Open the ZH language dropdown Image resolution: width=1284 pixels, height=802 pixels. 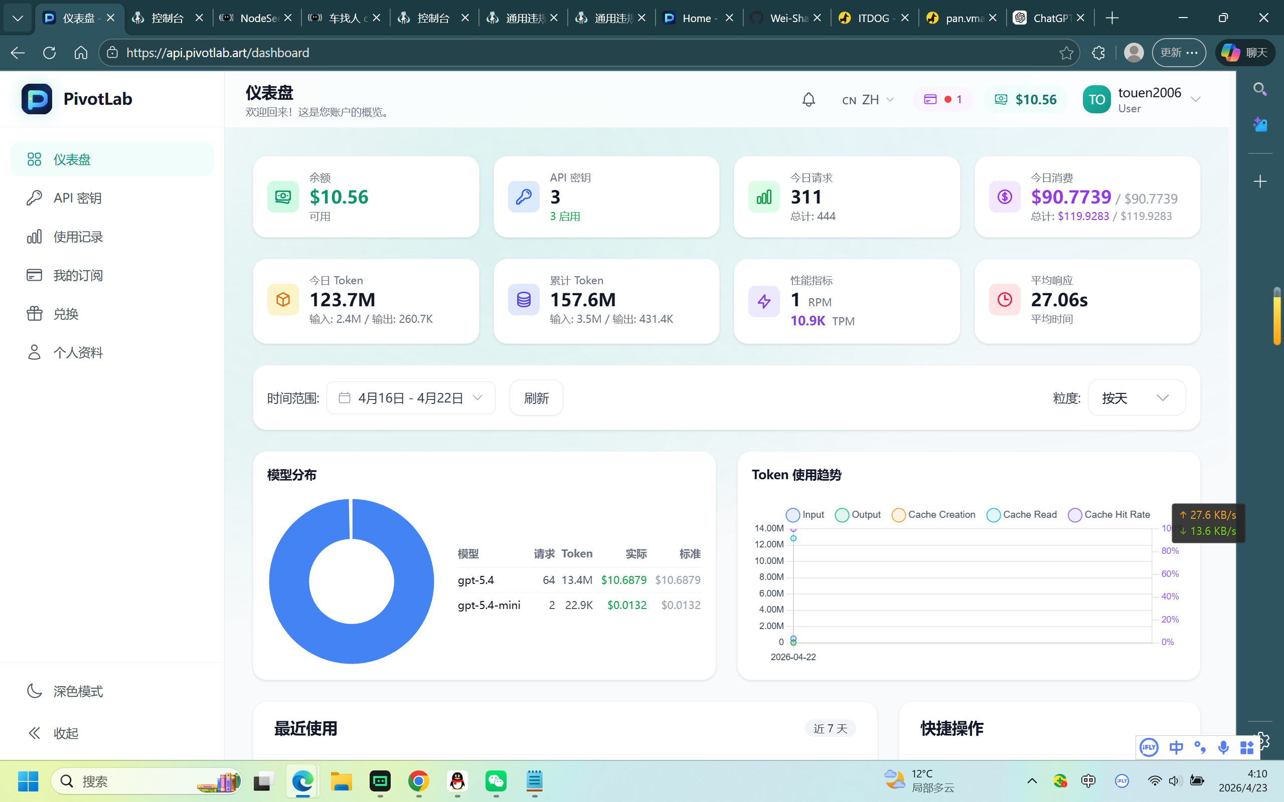coord(868,99)
